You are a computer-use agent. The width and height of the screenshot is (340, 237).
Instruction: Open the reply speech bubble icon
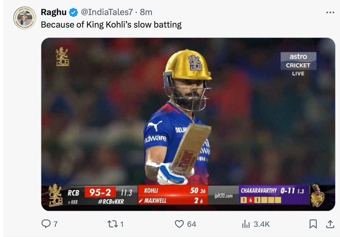46,224
